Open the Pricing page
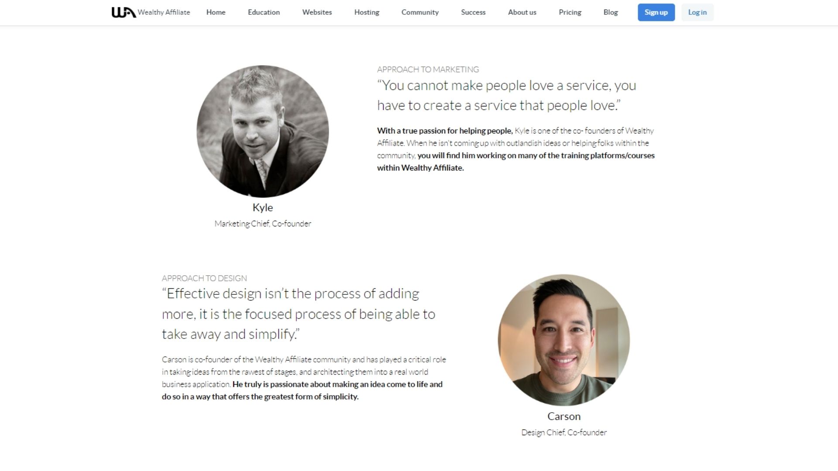This screenshot has width=838, height=471. pos(570,12)
